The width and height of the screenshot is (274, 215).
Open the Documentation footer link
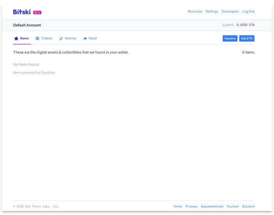[x=212, y=207]
